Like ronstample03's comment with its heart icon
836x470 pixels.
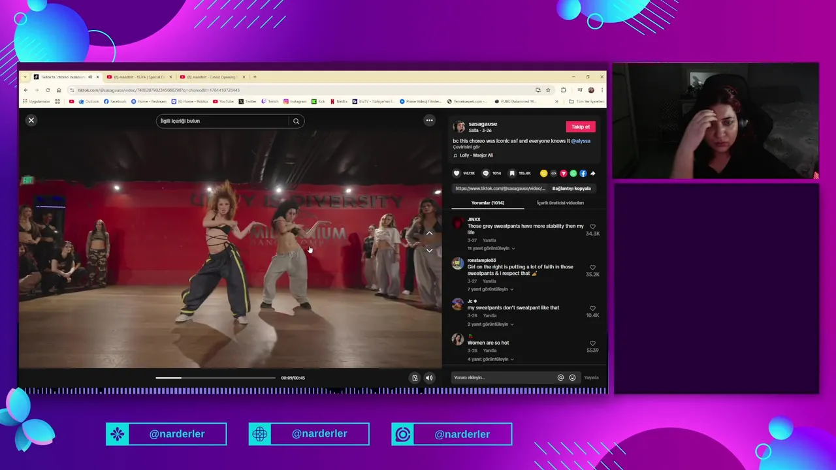592,268
